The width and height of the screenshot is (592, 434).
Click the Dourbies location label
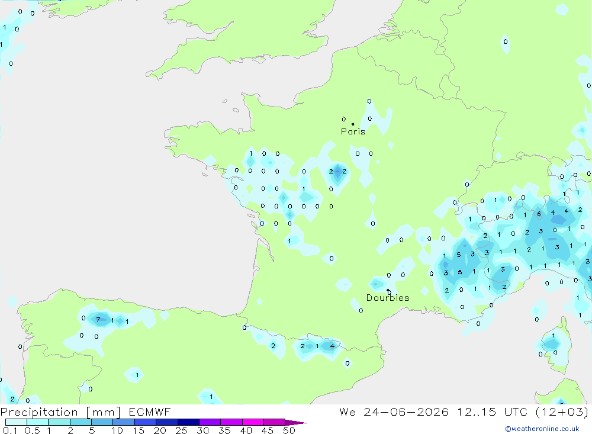pyautogui.click(x=388, y=298)
